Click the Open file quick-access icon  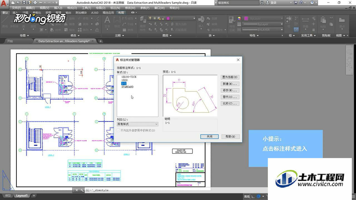[x=19, y=2]
